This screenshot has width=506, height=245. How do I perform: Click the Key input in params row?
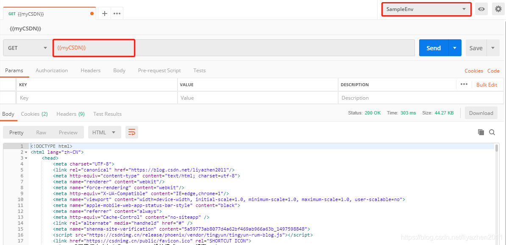pos(97,98)
